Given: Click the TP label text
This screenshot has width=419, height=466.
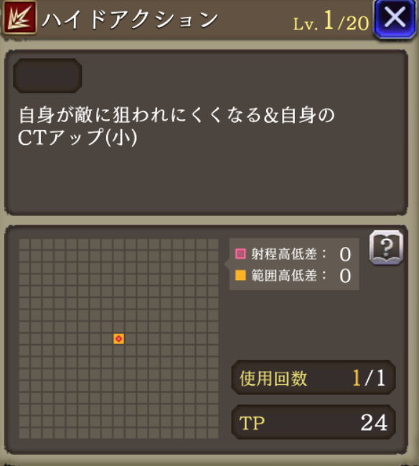Looking at the screenshot, I should click(252, 423).
